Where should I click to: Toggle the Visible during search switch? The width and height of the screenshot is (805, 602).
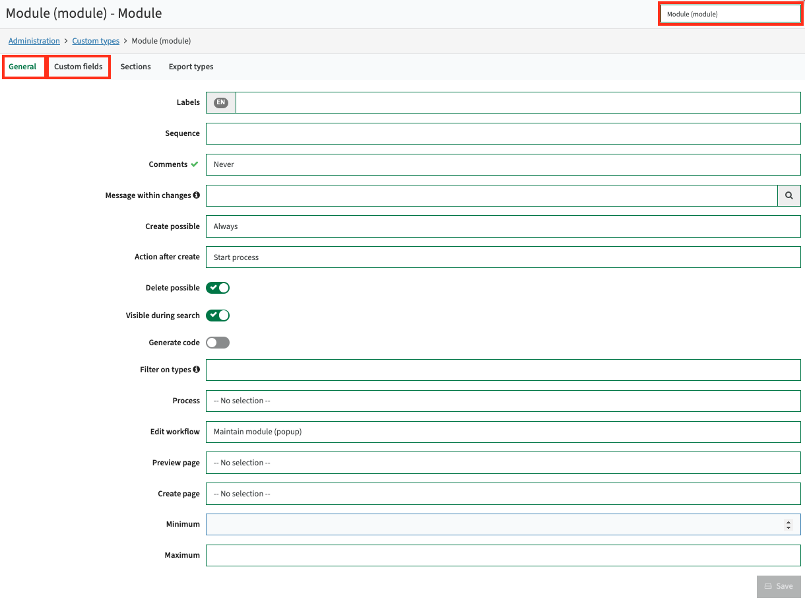pyautogui.click(x=218, y=316)
